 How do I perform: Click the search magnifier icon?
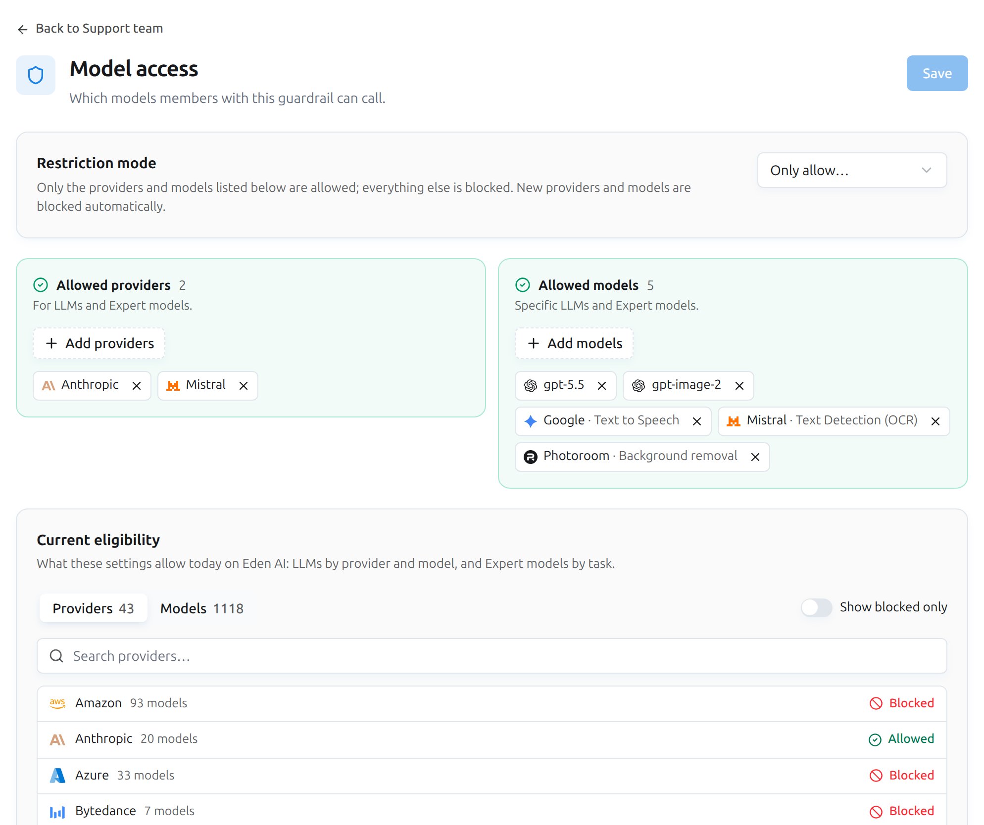coord(56,656)
